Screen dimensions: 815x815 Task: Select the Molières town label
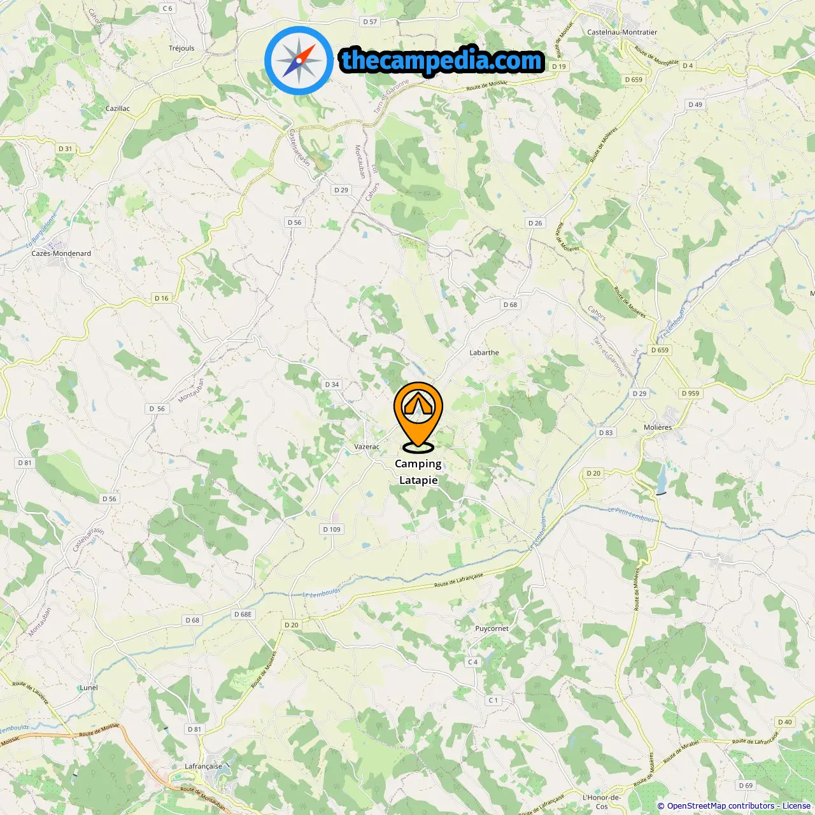tap(658, 428)
